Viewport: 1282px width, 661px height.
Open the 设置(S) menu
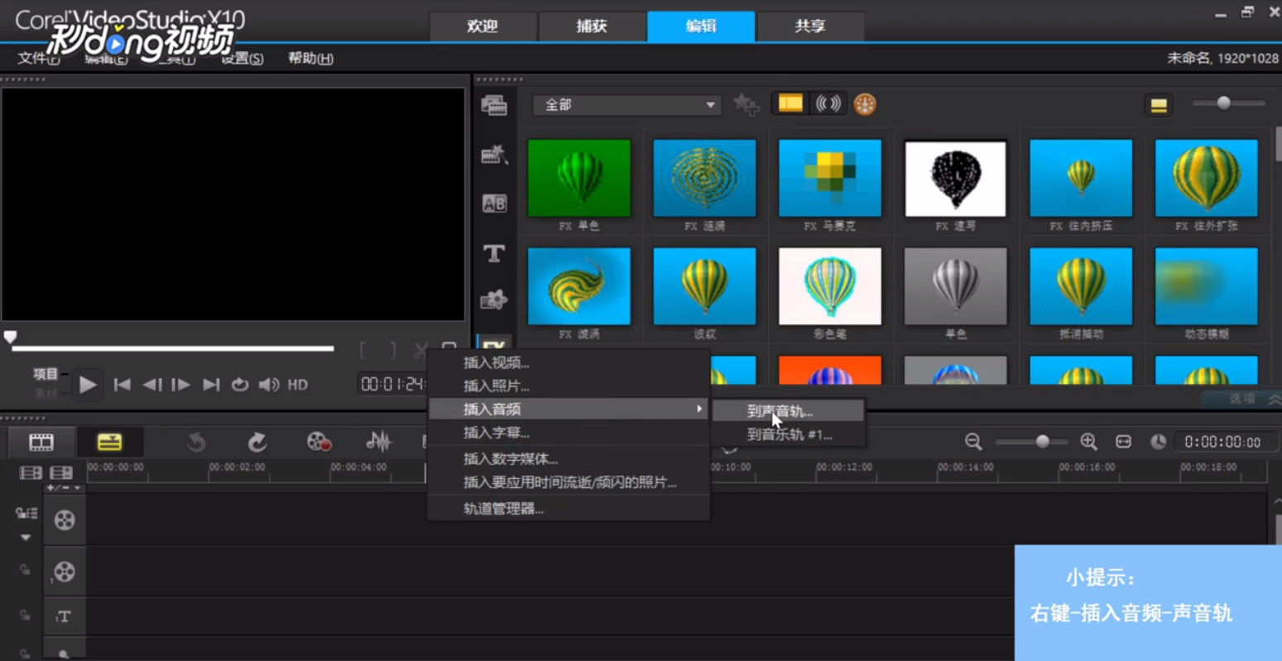242,58
